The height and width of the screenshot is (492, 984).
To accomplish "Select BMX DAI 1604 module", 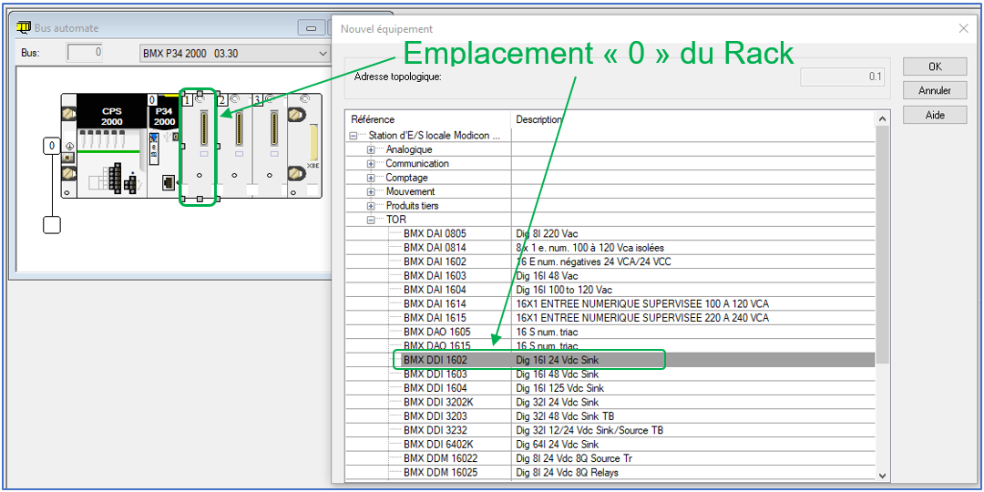I will click(435, 290).
